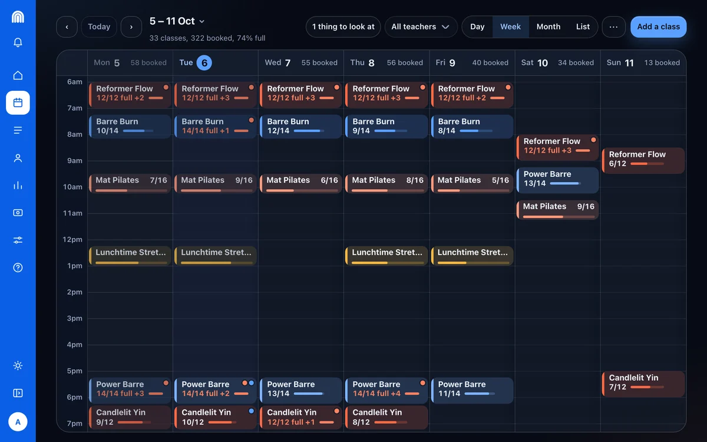Screen dimensions: 707x442
Task: Click the '33 classes, 322 booked, 74% full' summary
Action: (207, 38)
